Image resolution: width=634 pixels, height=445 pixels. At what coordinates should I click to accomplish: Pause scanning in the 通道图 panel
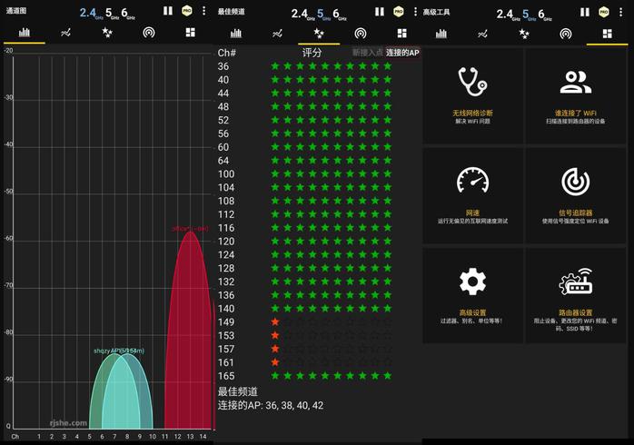click(x=168, y=11)
